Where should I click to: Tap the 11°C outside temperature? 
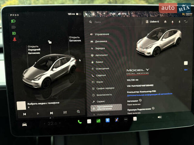coord(124,14)
